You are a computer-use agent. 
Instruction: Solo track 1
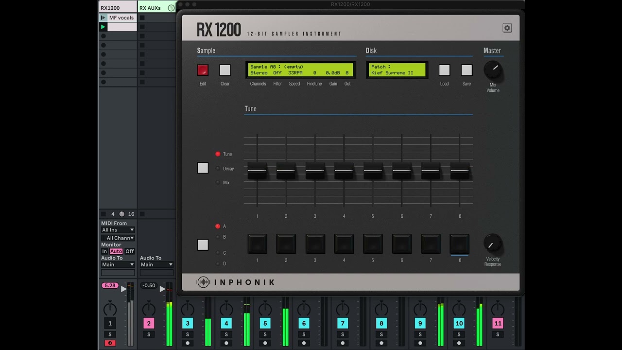pos(110,334)
